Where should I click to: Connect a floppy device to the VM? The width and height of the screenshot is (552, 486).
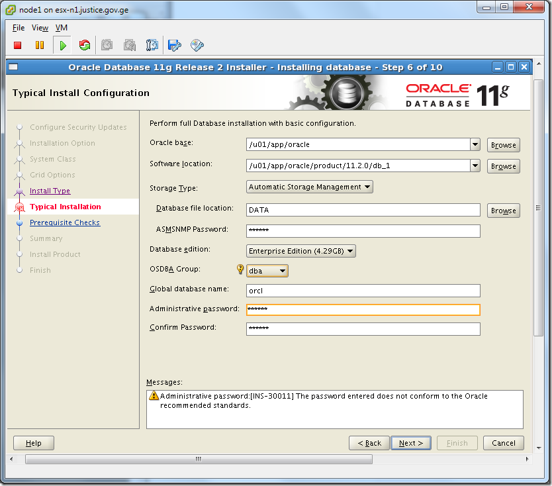(173, 45)
